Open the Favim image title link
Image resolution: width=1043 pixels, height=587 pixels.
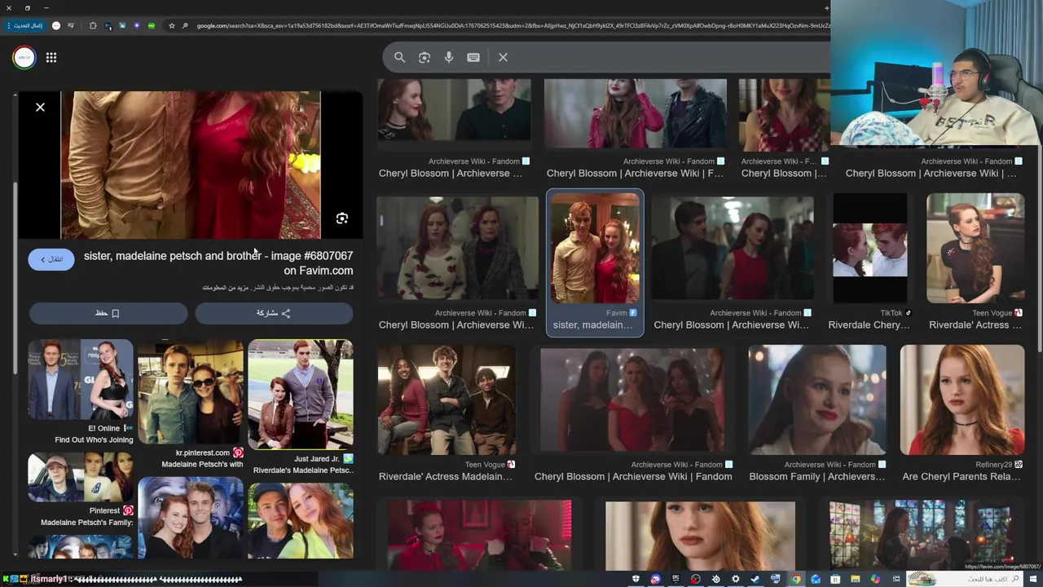[218, 263]
